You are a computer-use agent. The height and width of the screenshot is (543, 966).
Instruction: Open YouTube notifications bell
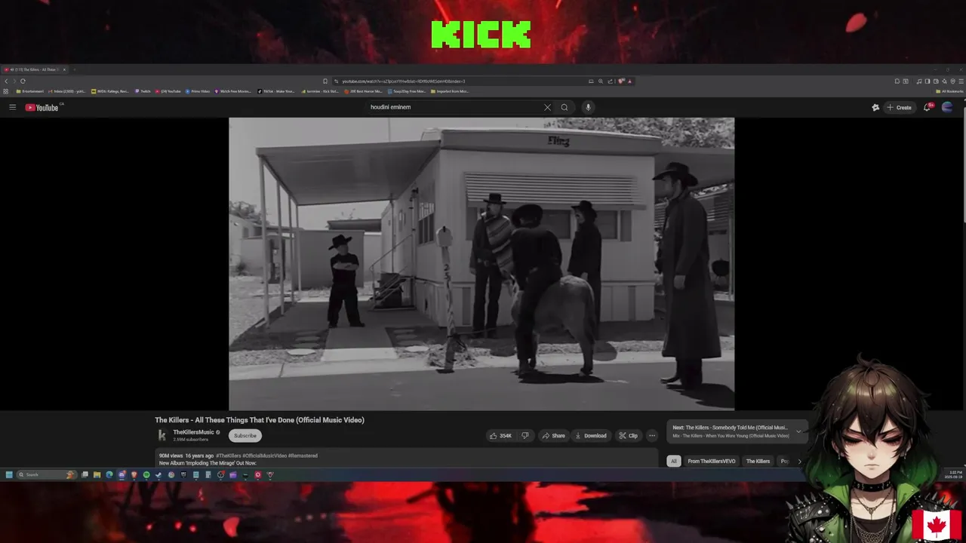(x=928, y=107)
